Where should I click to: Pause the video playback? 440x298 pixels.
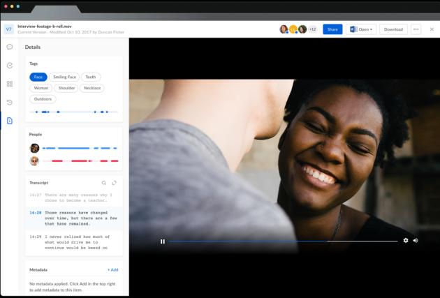[x=163, y=241]
